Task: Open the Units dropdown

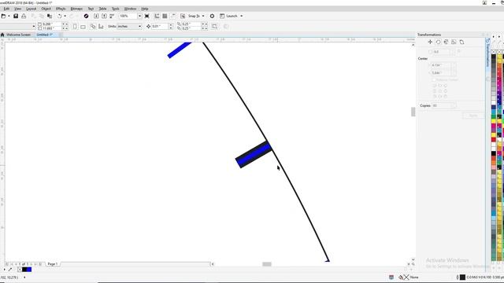Action: 139,26
